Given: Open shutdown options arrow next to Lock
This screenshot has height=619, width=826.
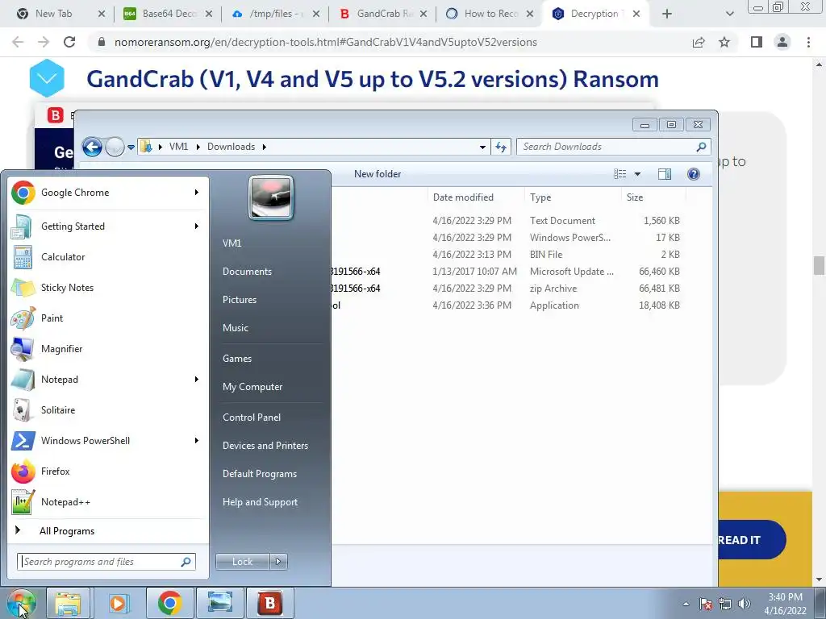Looking at the screenshot, I should coord(278,562).
